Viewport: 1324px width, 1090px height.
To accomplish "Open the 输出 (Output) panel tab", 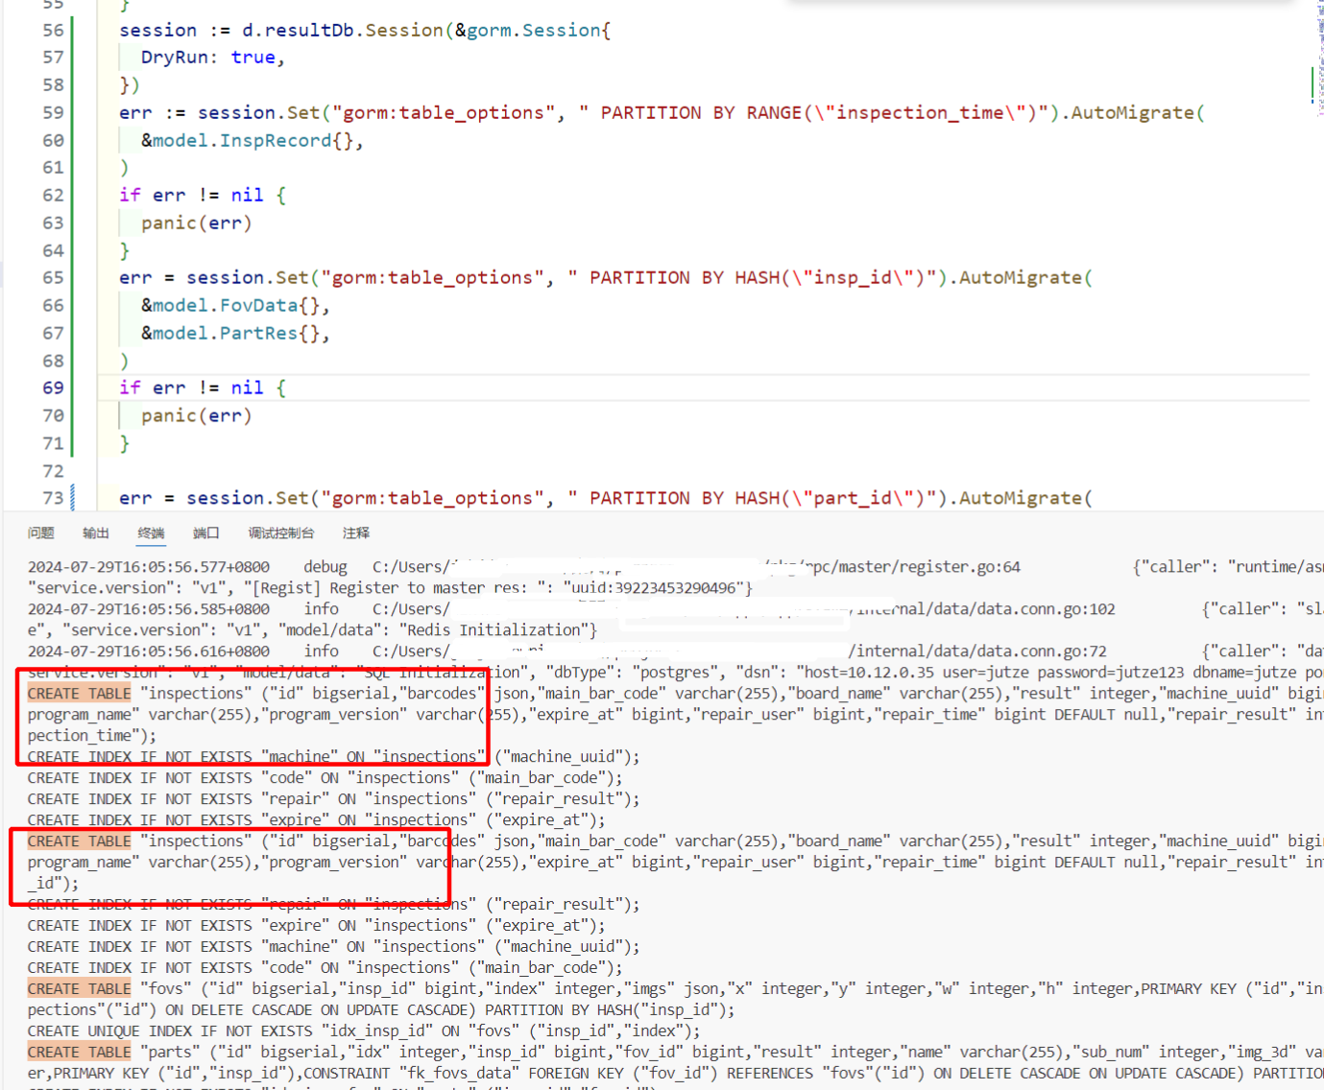I will pyautogui.click(x=95, y=533).
